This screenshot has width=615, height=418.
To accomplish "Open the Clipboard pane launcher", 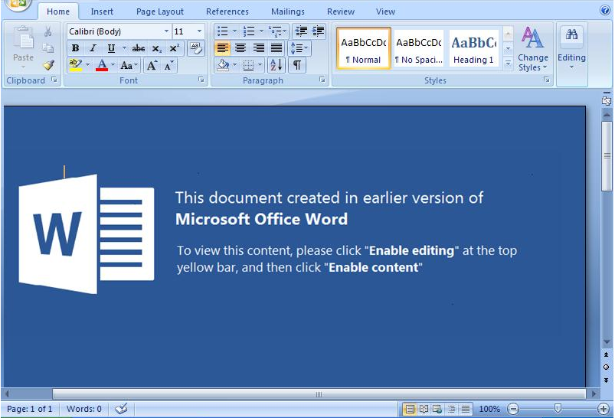I will [x=54, y=80].
